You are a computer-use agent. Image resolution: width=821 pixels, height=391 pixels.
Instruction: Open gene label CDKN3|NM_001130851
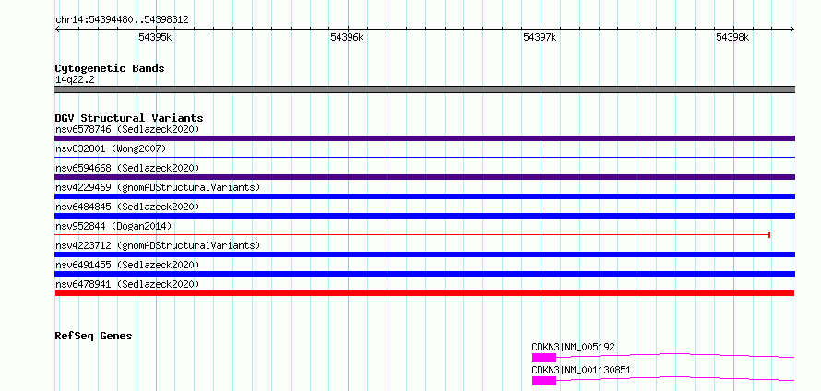(x=581, y=371)
